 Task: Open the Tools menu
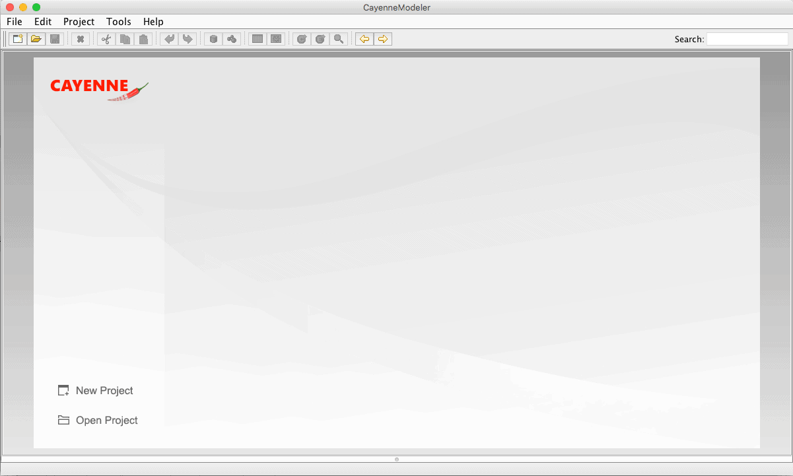pyautogui.click(x=119, y=22)
